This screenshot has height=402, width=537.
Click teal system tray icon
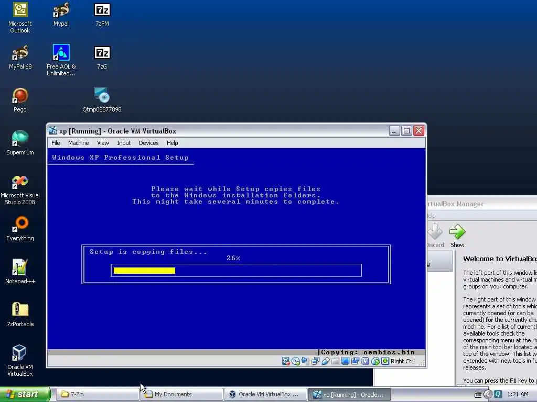point(498,395)
